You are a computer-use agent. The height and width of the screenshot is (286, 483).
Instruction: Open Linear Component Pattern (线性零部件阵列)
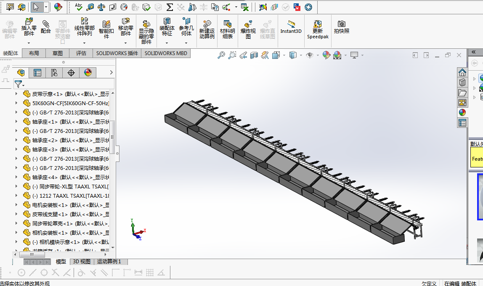coord(85,27)
